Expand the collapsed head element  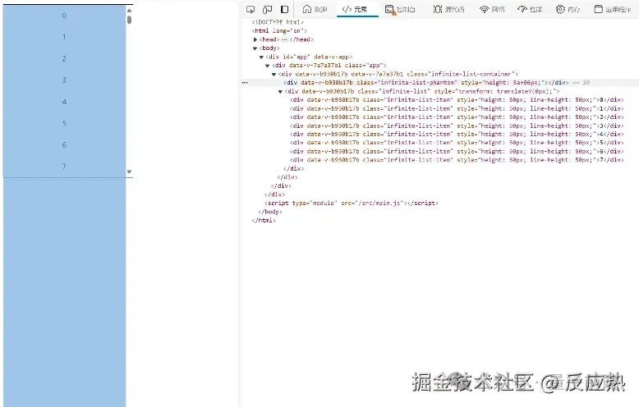[255, 39]
